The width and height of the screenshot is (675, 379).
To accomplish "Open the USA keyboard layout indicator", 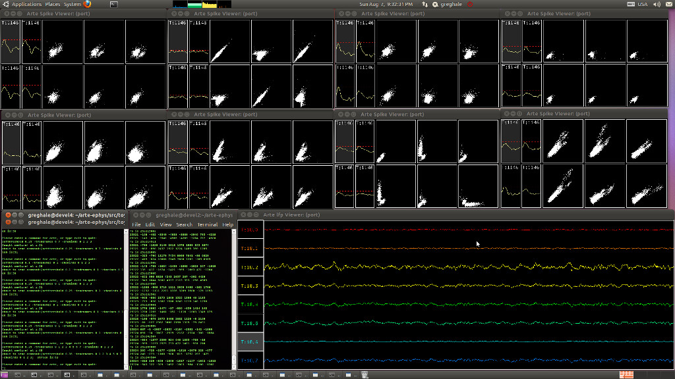I will tap(642, 5).
